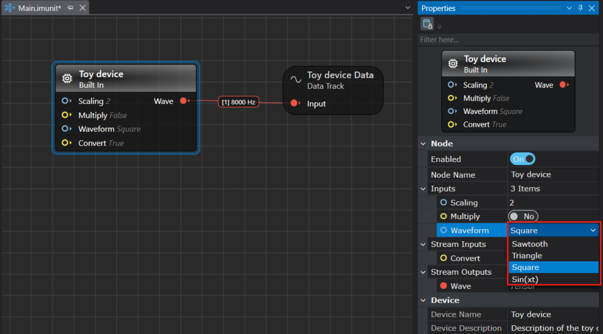The width and height of the screenshot is (603, 334).
Task: Click the Scaling input port on canvas node
Action: [65, 101]
